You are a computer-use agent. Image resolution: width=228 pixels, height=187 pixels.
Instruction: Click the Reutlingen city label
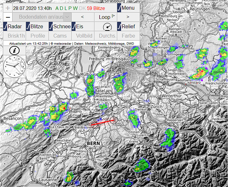pos(200,9)
